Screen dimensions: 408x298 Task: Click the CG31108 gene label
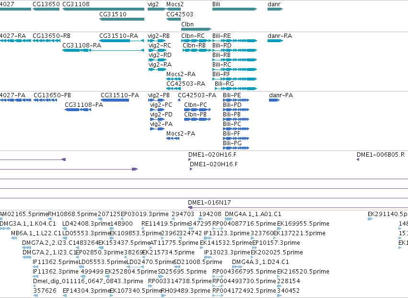(x=76, y=4)
